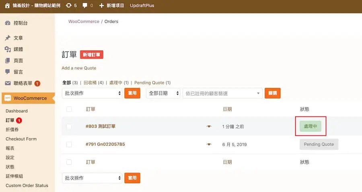Click the bottom 套用 apply button
The image size is (362, 192).
click(x=132, y=178)
